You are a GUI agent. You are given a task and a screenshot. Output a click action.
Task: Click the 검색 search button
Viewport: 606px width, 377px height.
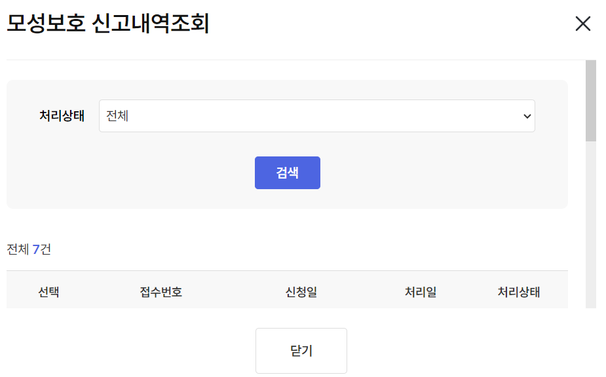pyautogui.click(x=288, y=172)
